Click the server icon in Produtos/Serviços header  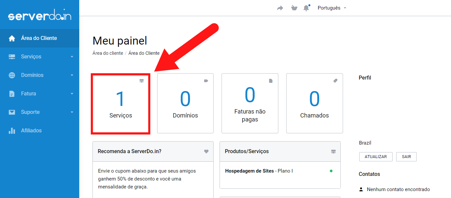333,151
